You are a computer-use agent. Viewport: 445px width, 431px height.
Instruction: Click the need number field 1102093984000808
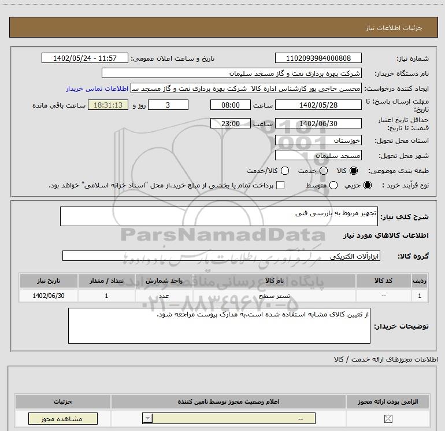(x=318, y=58)
